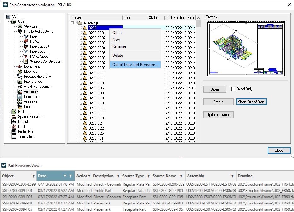Viewport: 294px width, 212px height.
Task: Collapse the Assembly folder in drawing list
Action: pyautogui.click(x=72, y=23)
